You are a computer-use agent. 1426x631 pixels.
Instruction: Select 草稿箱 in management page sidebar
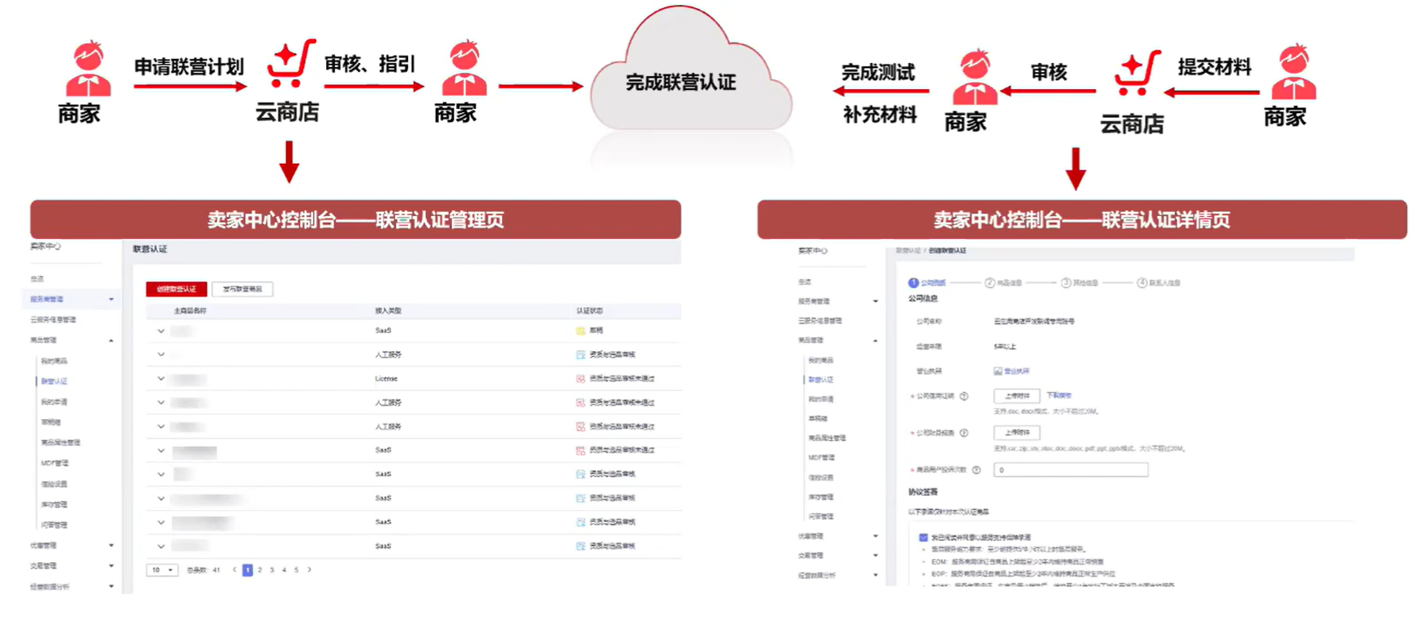point(51,422)
